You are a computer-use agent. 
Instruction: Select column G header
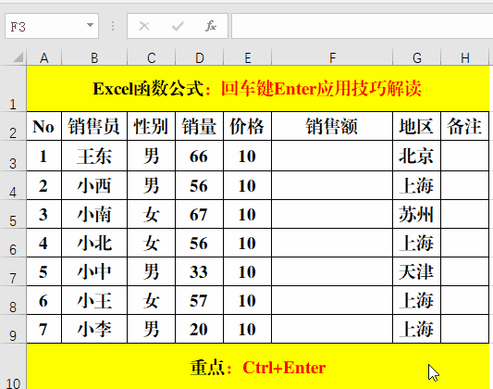coord(417,57)
